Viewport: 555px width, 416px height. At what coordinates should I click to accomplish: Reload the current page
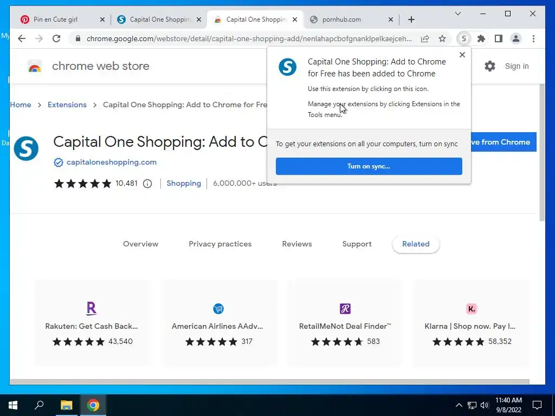(x=56, y=38)
